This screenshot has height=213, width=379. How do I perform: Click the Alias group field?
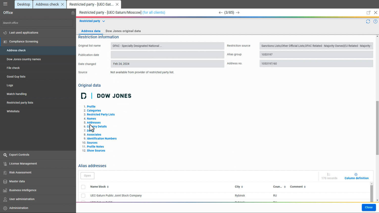(316, 55)
